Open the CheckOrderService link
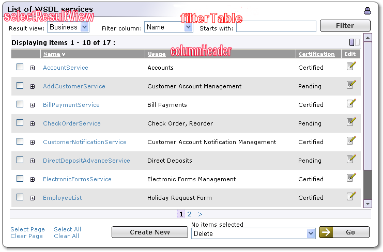Viewport: 383px width, 252px height. pos(71,123)
